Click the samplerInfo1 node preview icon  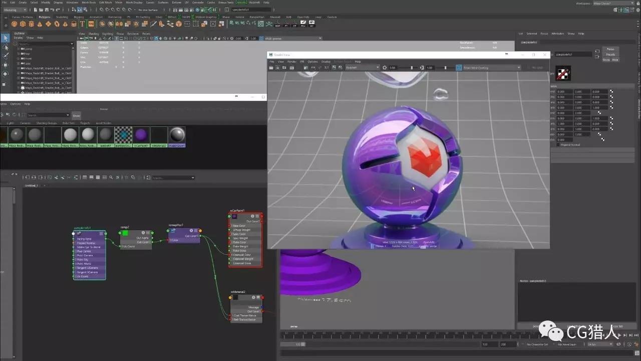point(79,233)
